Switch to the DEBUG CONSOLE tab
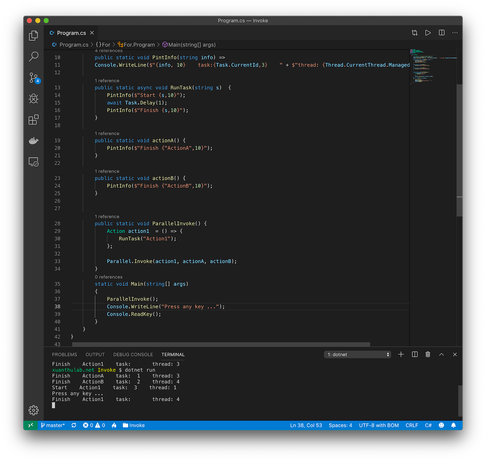Image resolution: width=486 pixels, height=461 pixels. (x=133, y=355)
